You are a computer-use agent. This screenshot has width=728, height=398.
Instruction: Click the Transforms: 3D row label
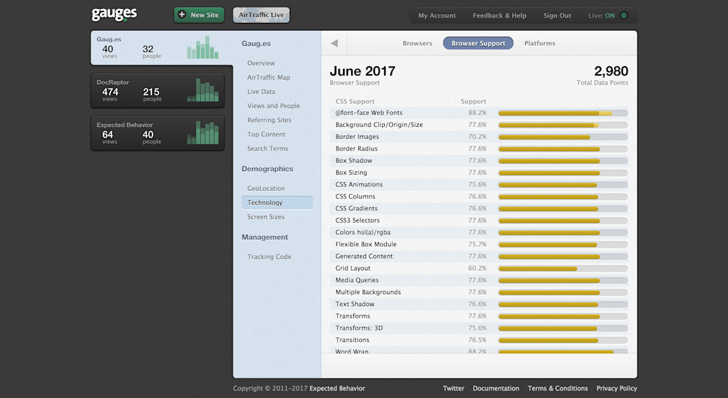359,328
